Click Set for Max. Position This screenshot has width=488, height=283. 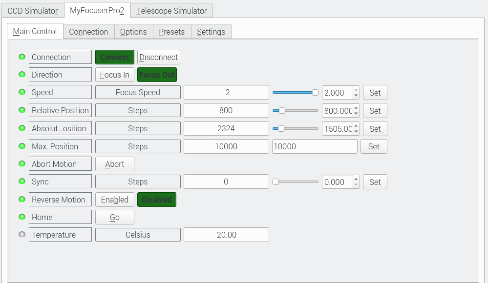tap(374, 146)
